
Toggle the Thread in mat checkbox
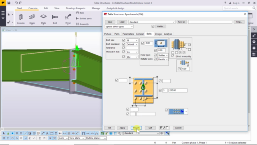pos(124,52)
